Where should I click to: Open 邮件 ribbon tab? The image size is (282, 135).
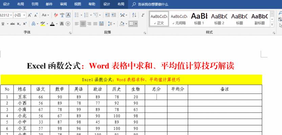(x=49, y=4)
